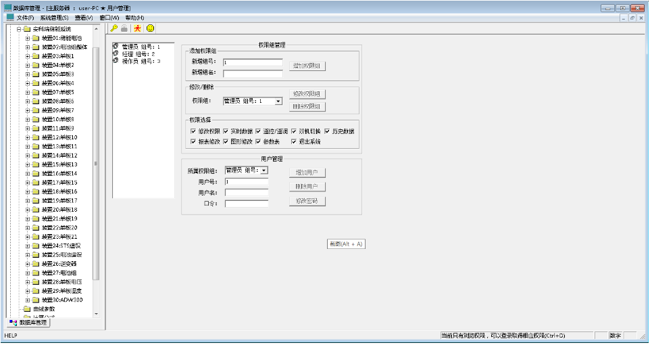Click the 删除权限组 button

tap(307, 107)
